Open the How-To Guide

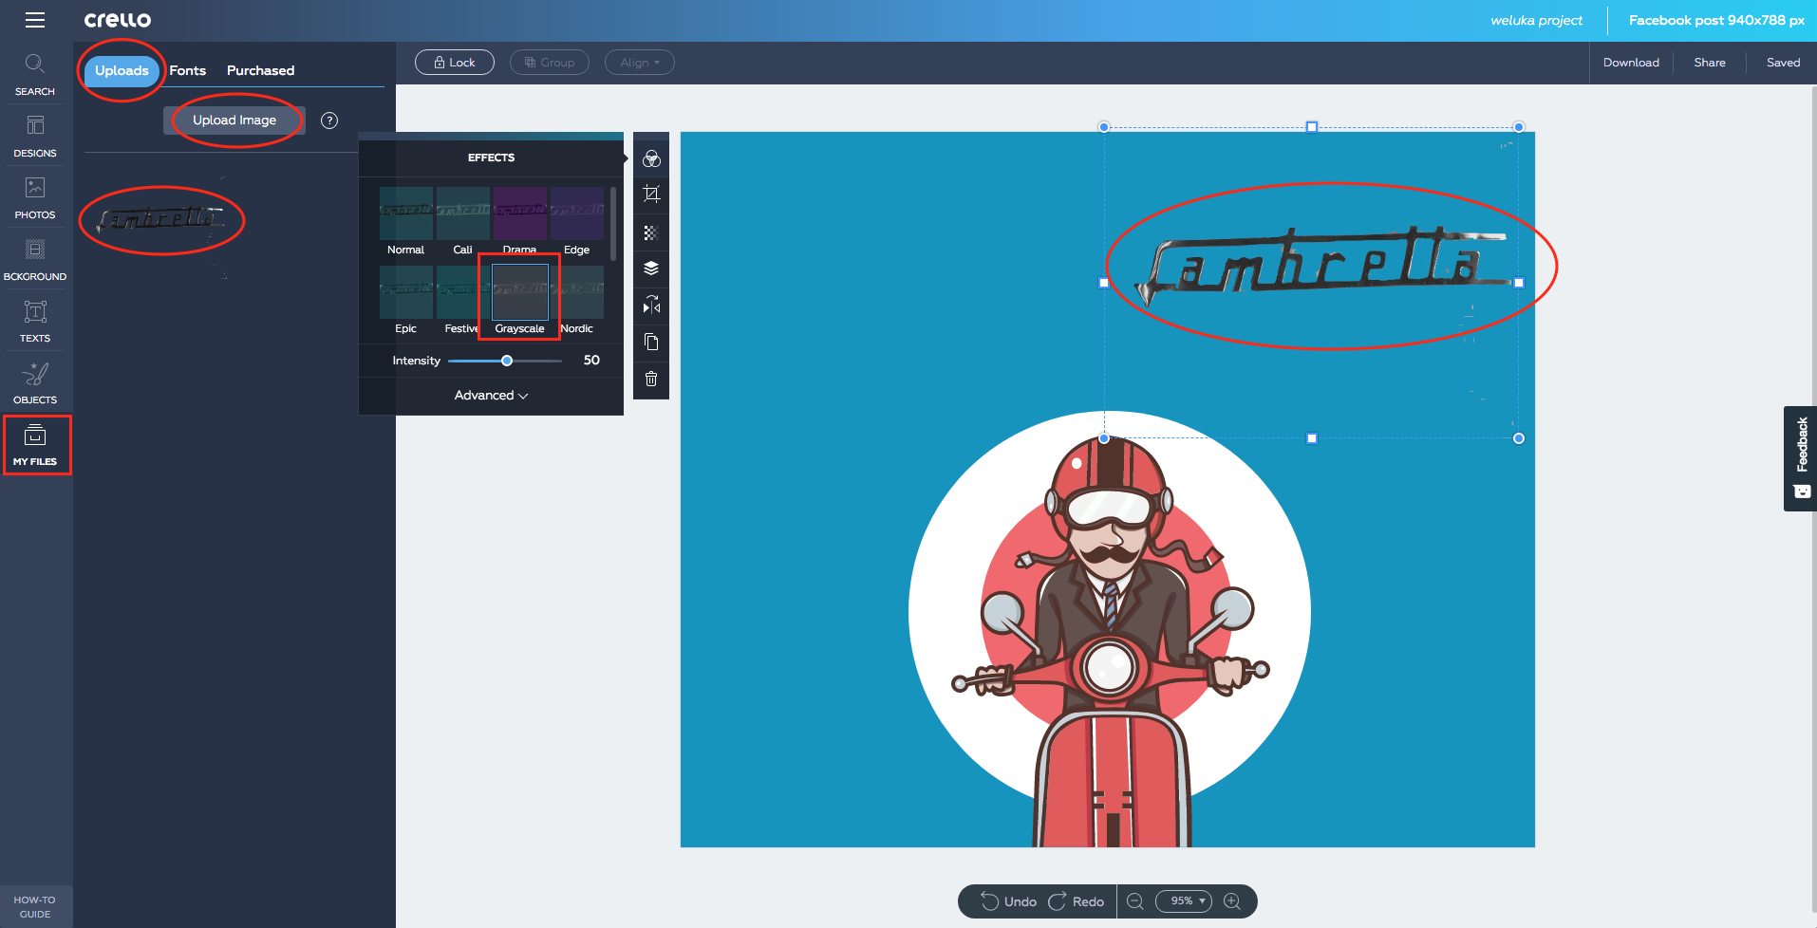click(35, 906)
